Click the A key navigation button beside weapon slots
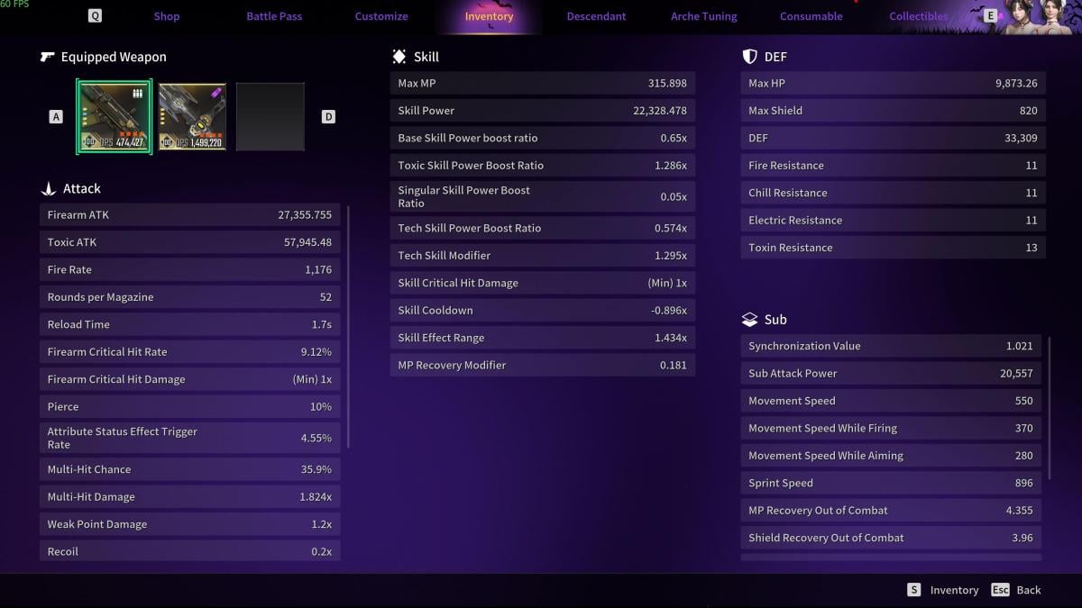The width and height of the screenshot is (1082, 608). pyautogui.click(x=55, y=115)
